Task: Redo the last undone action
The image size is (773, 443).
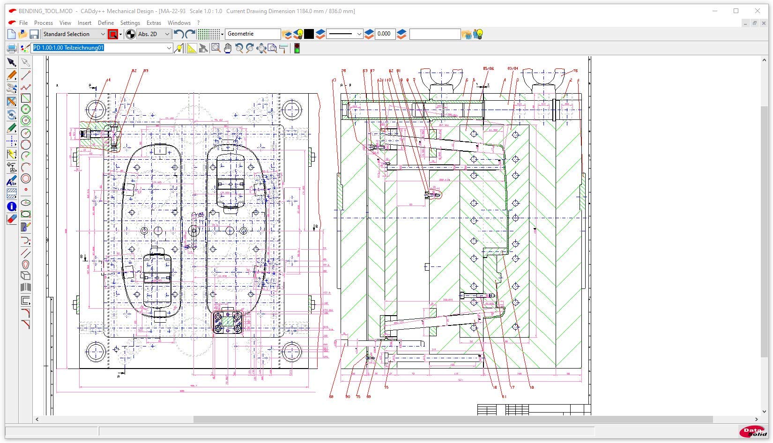Action: click(x=190, y=34)
